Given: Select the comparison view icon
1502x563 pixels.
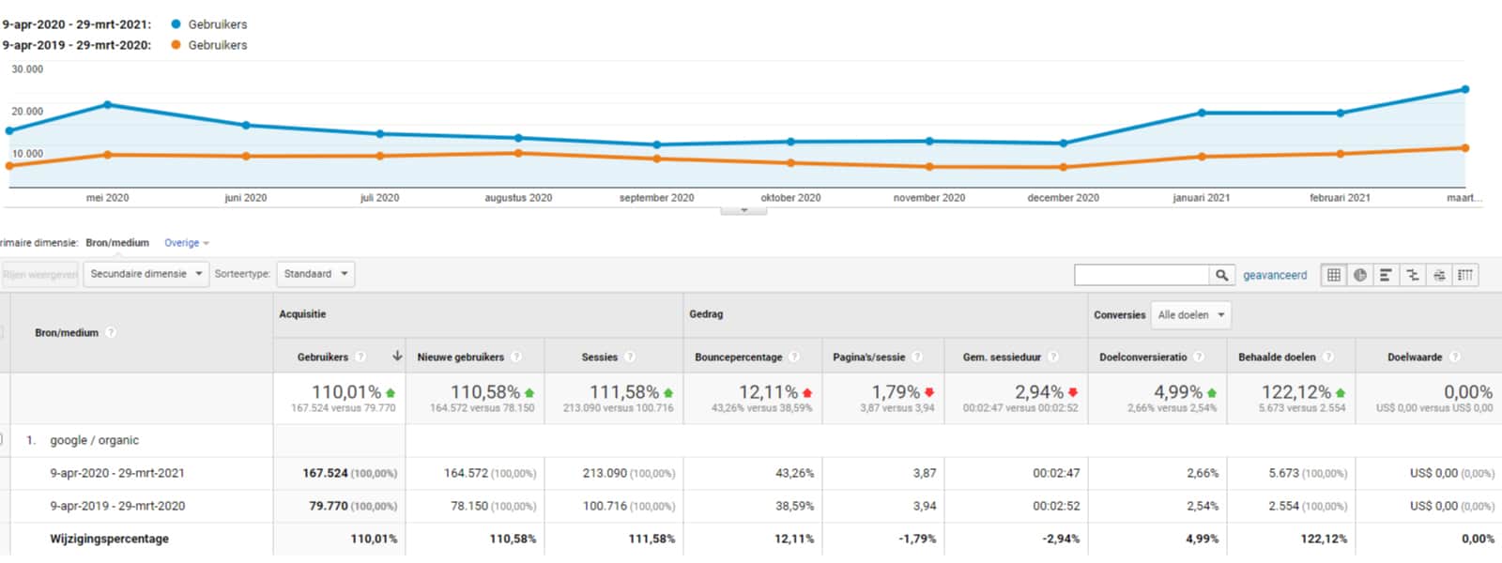Looking at the screenshot, I should point(1412,275).
